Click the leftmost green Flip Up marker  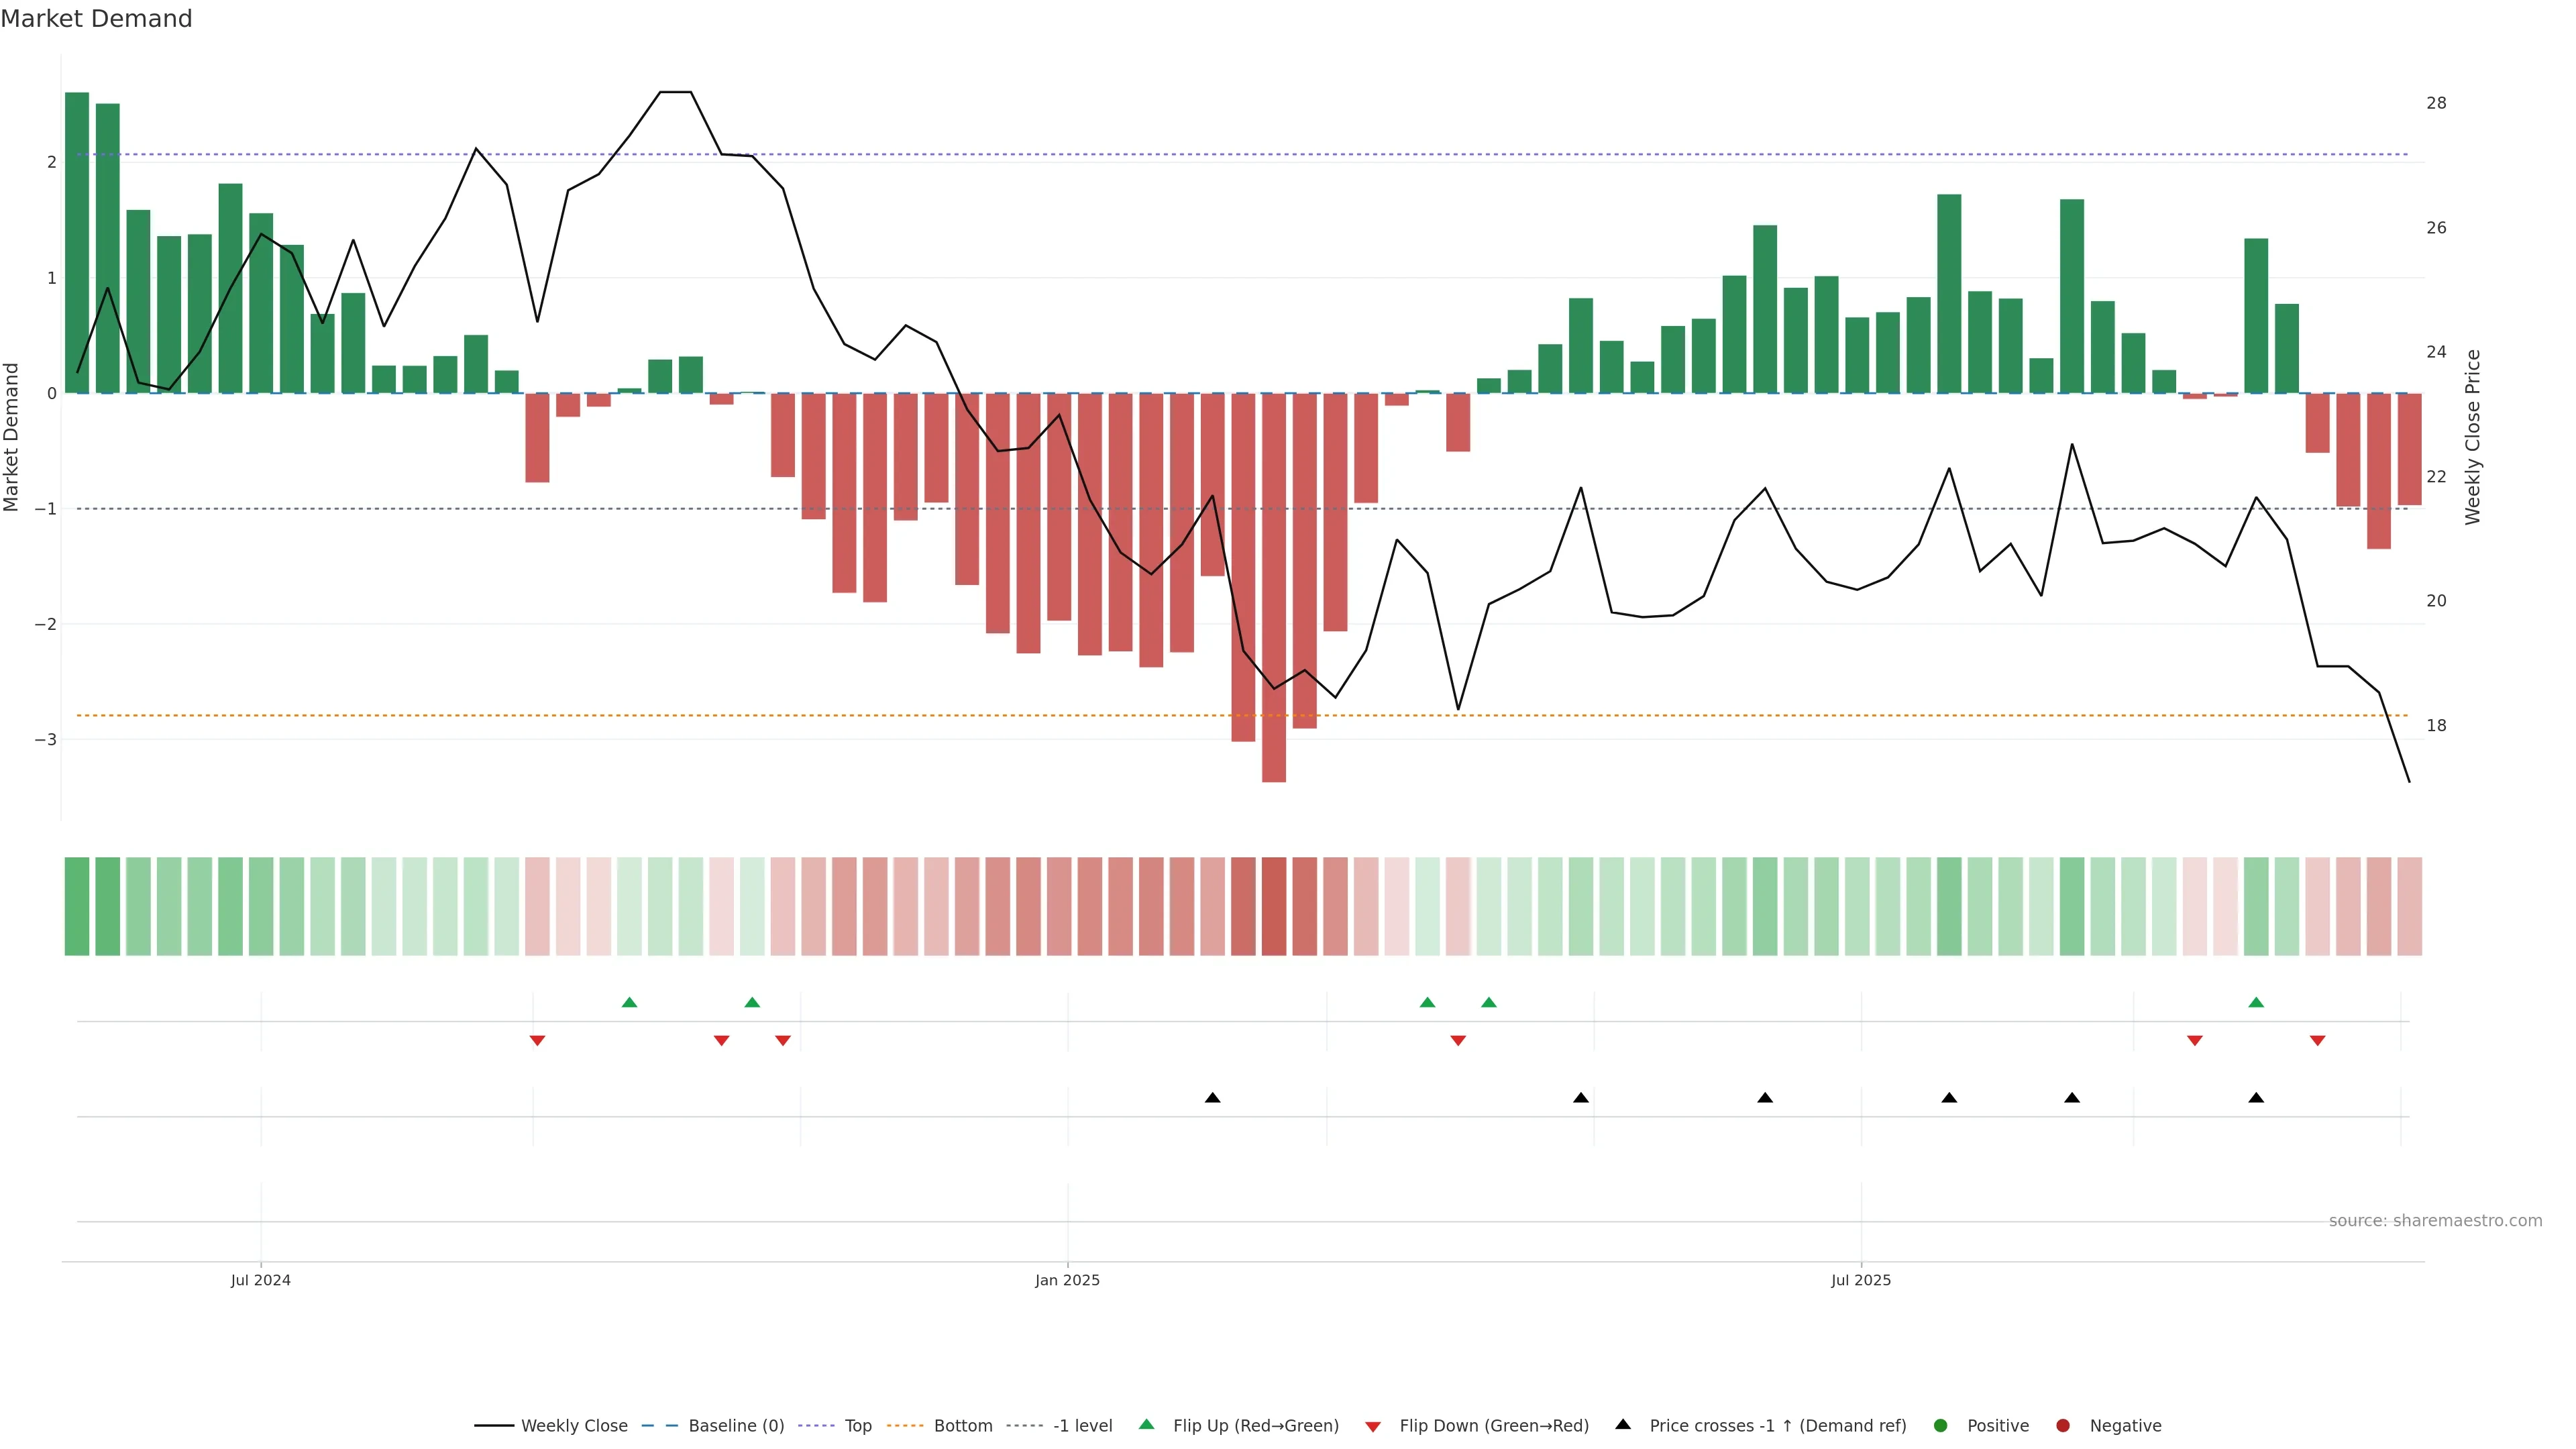pos(629,1002)
